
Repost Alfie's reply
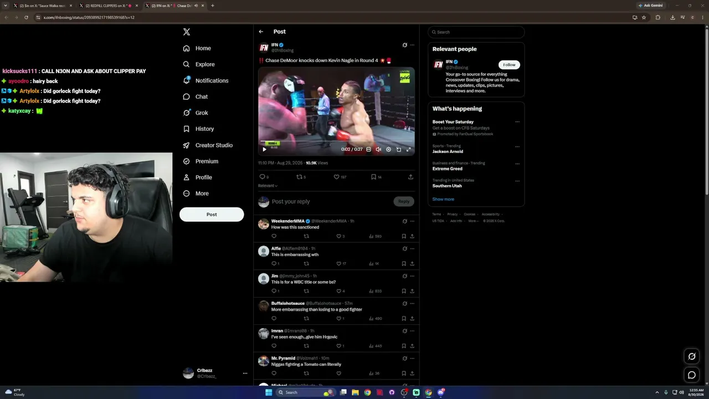pos(306,264)
